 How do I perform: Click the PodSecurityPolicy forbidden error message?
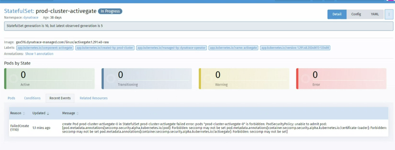tap(224, 128)
